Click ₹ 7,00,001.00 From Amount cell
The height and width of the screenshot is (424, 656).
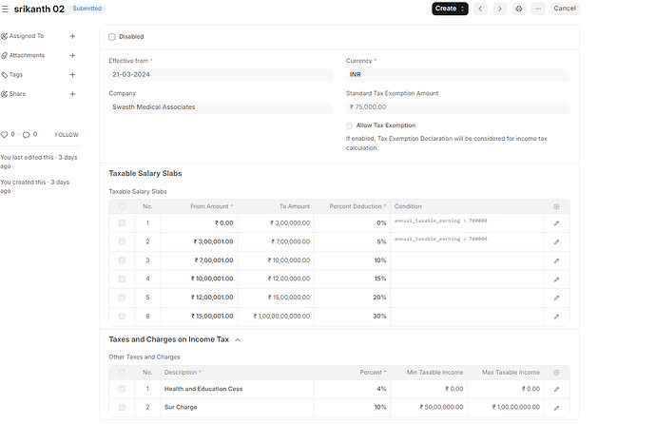[x=199, y=260]
